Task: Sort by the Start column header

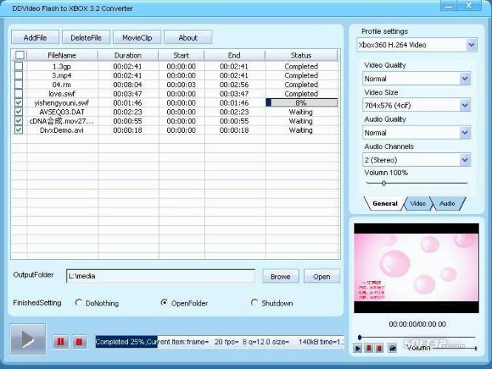Action: 181,55
